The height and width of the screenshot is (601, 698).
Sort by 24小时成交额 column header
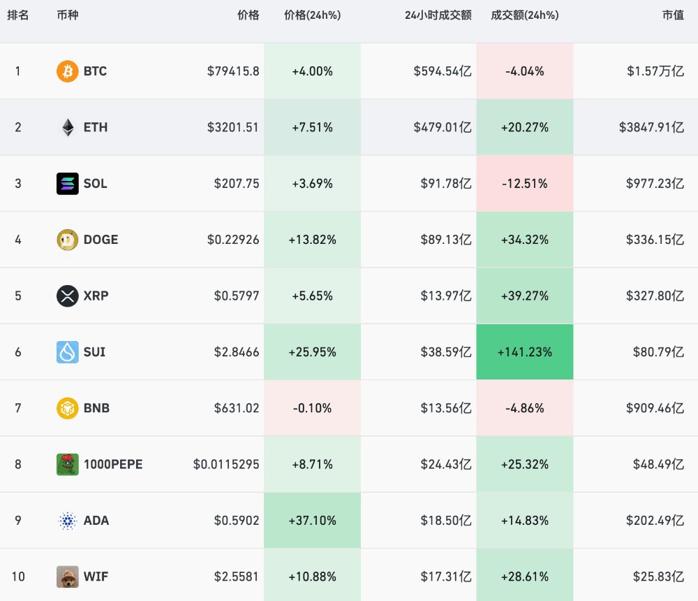438,15
